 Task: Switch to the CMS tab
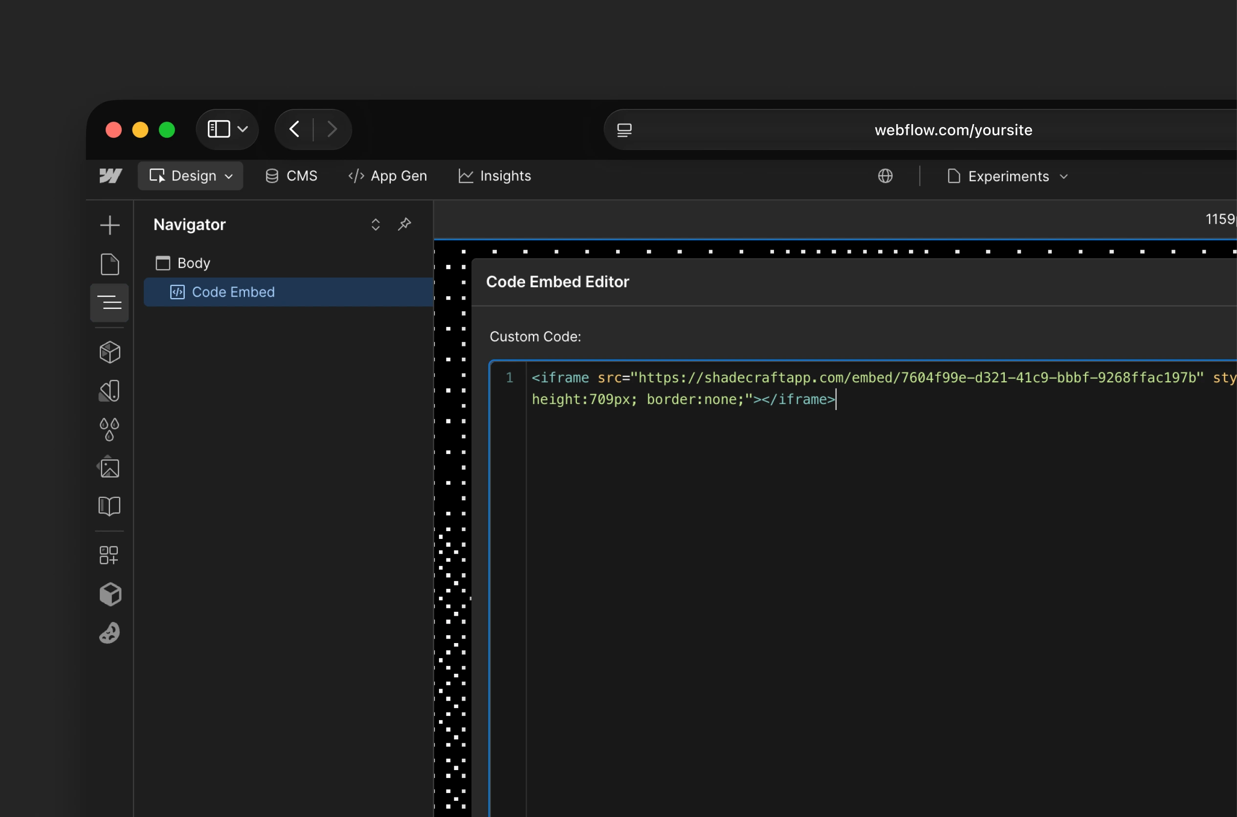pos(291,175)
